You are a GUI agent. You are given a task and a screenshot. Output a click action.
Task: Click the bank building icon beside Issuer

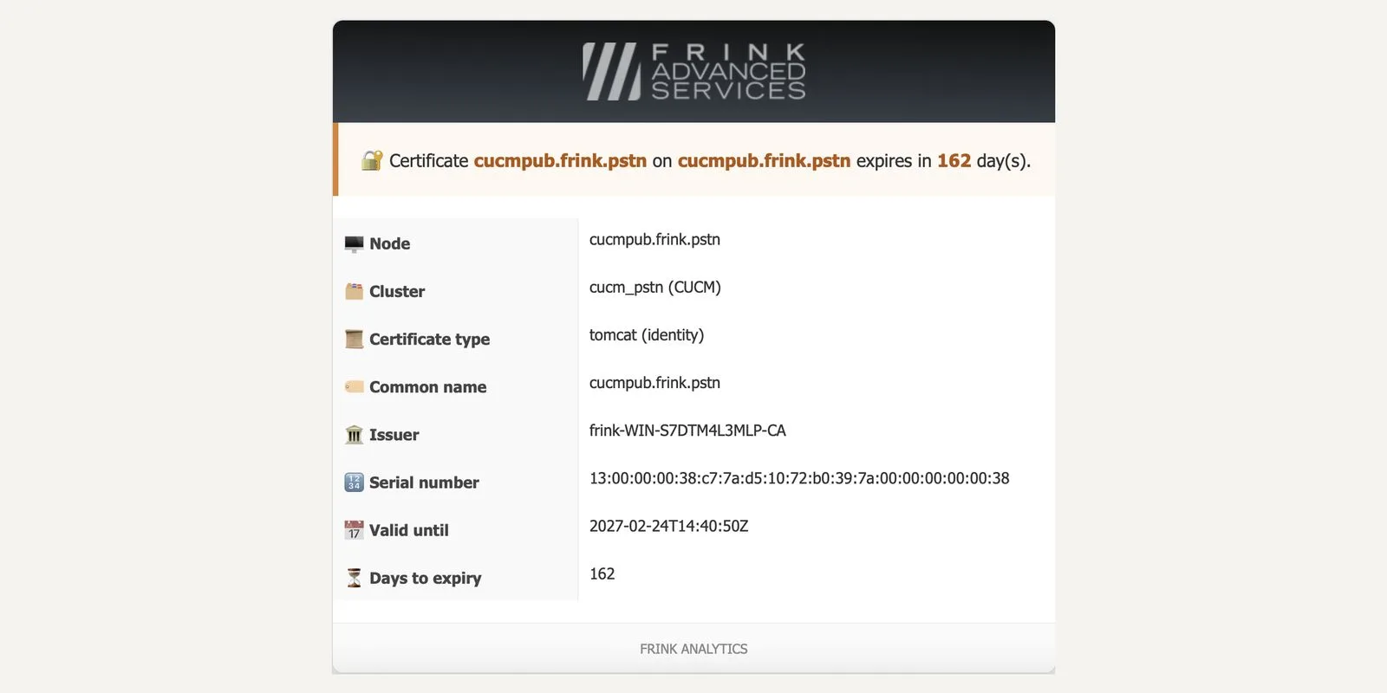[x=354, y=434]
